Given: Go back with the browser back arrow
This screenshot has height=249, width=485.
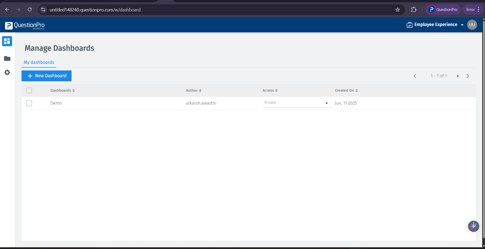Looking at the screenshot, I should point(7,10).
